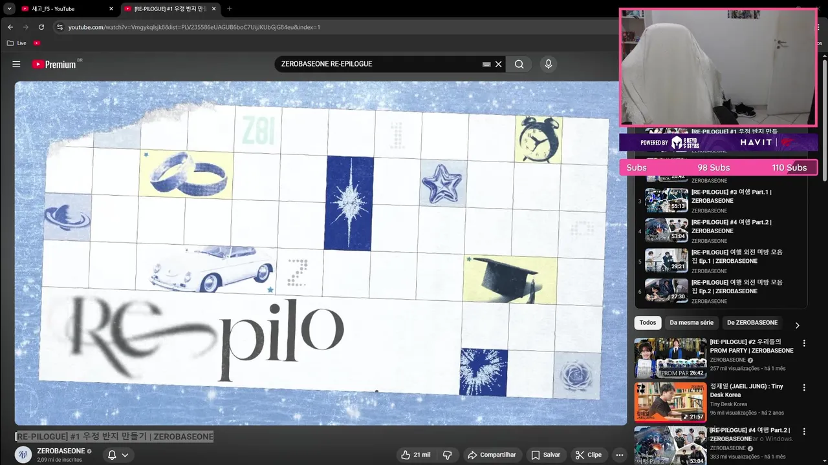This screenshot has height=465, width=828.
Task: Click the Compartilhar share button
Action: pos(491,455)
